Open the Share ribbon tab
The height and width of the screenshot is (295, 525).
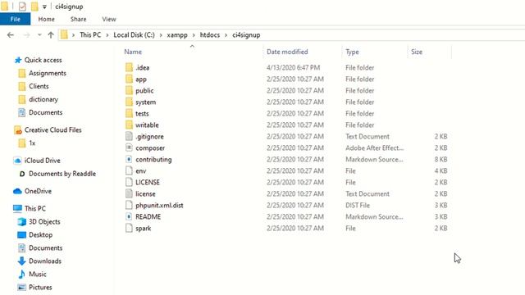coord(79,19)
